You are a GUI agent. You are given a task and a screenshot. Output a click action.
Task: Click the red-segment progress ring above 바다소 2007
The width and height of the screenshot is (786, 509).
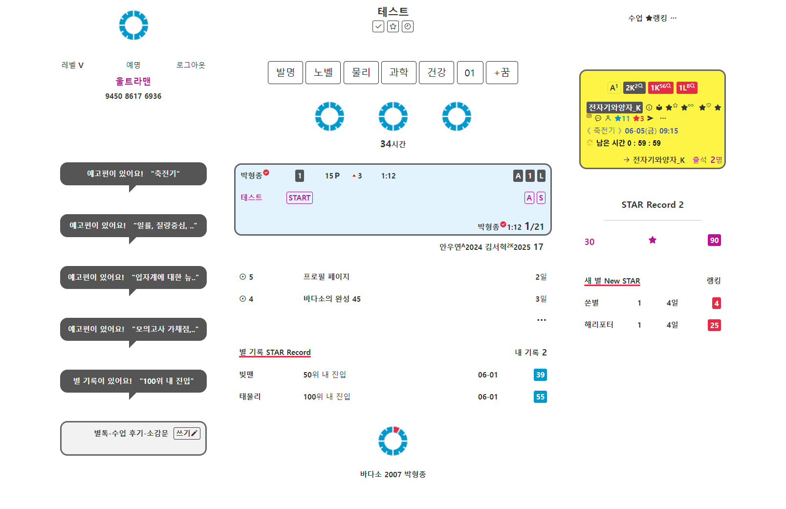(x=393, y=441)
